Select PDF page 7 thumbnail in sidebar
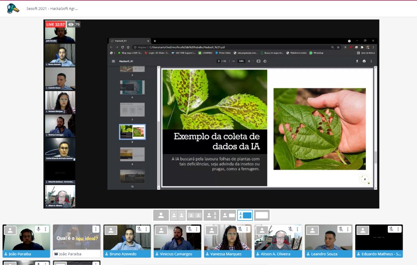Image resolution: width=417 pixels, height=265 pixels. (x=132, y=110)
